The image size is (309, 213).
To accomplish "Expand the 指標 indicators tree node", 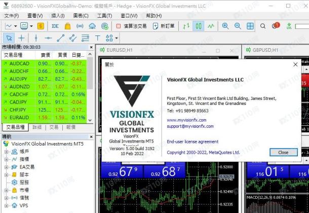I will pos(6,159).
